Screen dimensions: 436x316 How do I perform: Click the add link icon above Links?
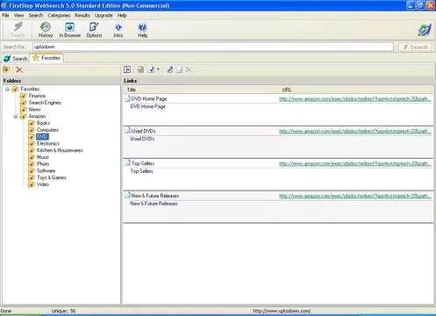(127, 69)
